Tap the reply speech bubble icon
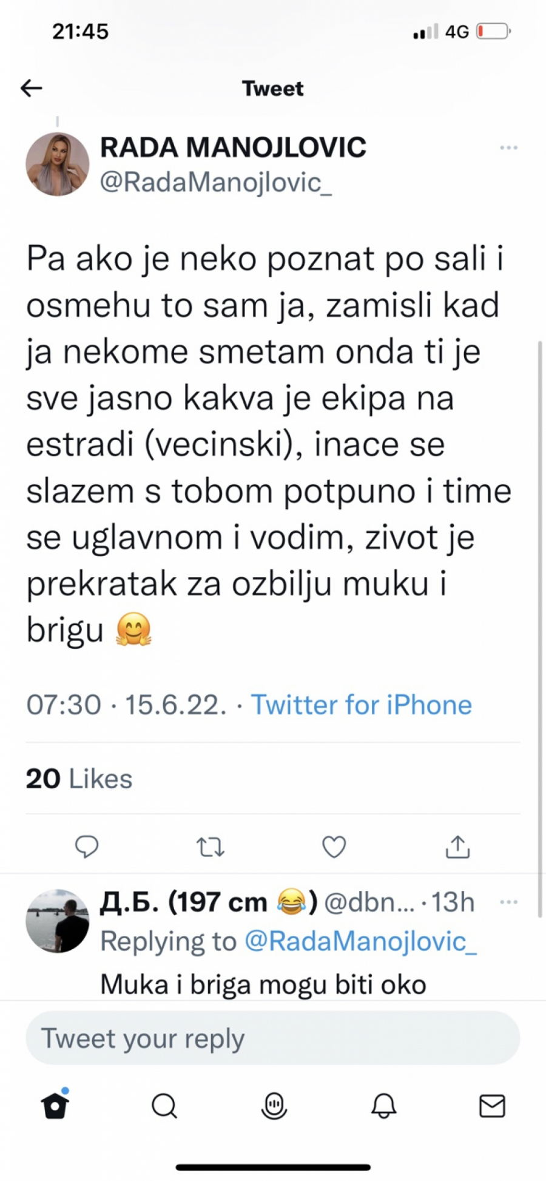Screen dimensions: 546x1181 click(87, 846)
